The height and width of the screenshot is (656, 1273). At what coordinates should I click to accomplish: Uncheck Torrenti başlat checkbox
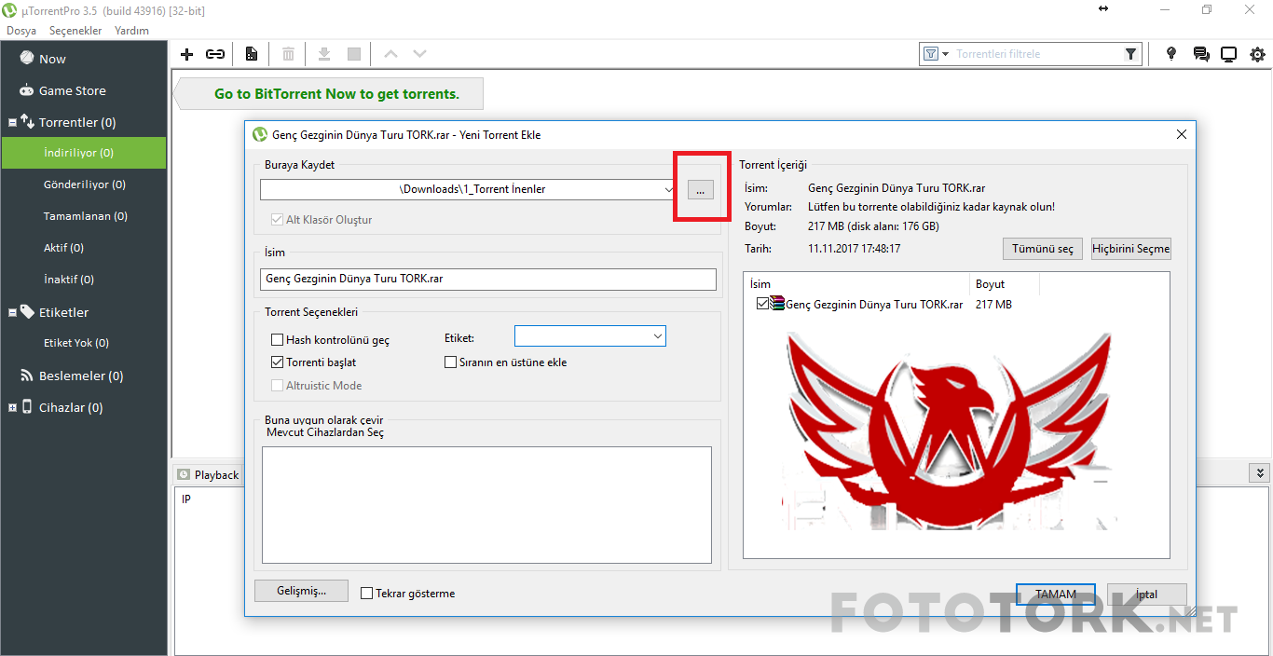277,362
